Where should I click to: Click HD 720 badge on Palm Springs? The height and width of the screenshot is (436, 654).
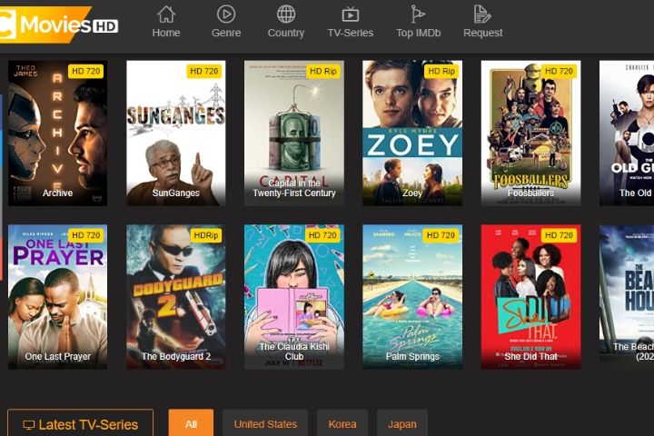(x=441, y=235)
